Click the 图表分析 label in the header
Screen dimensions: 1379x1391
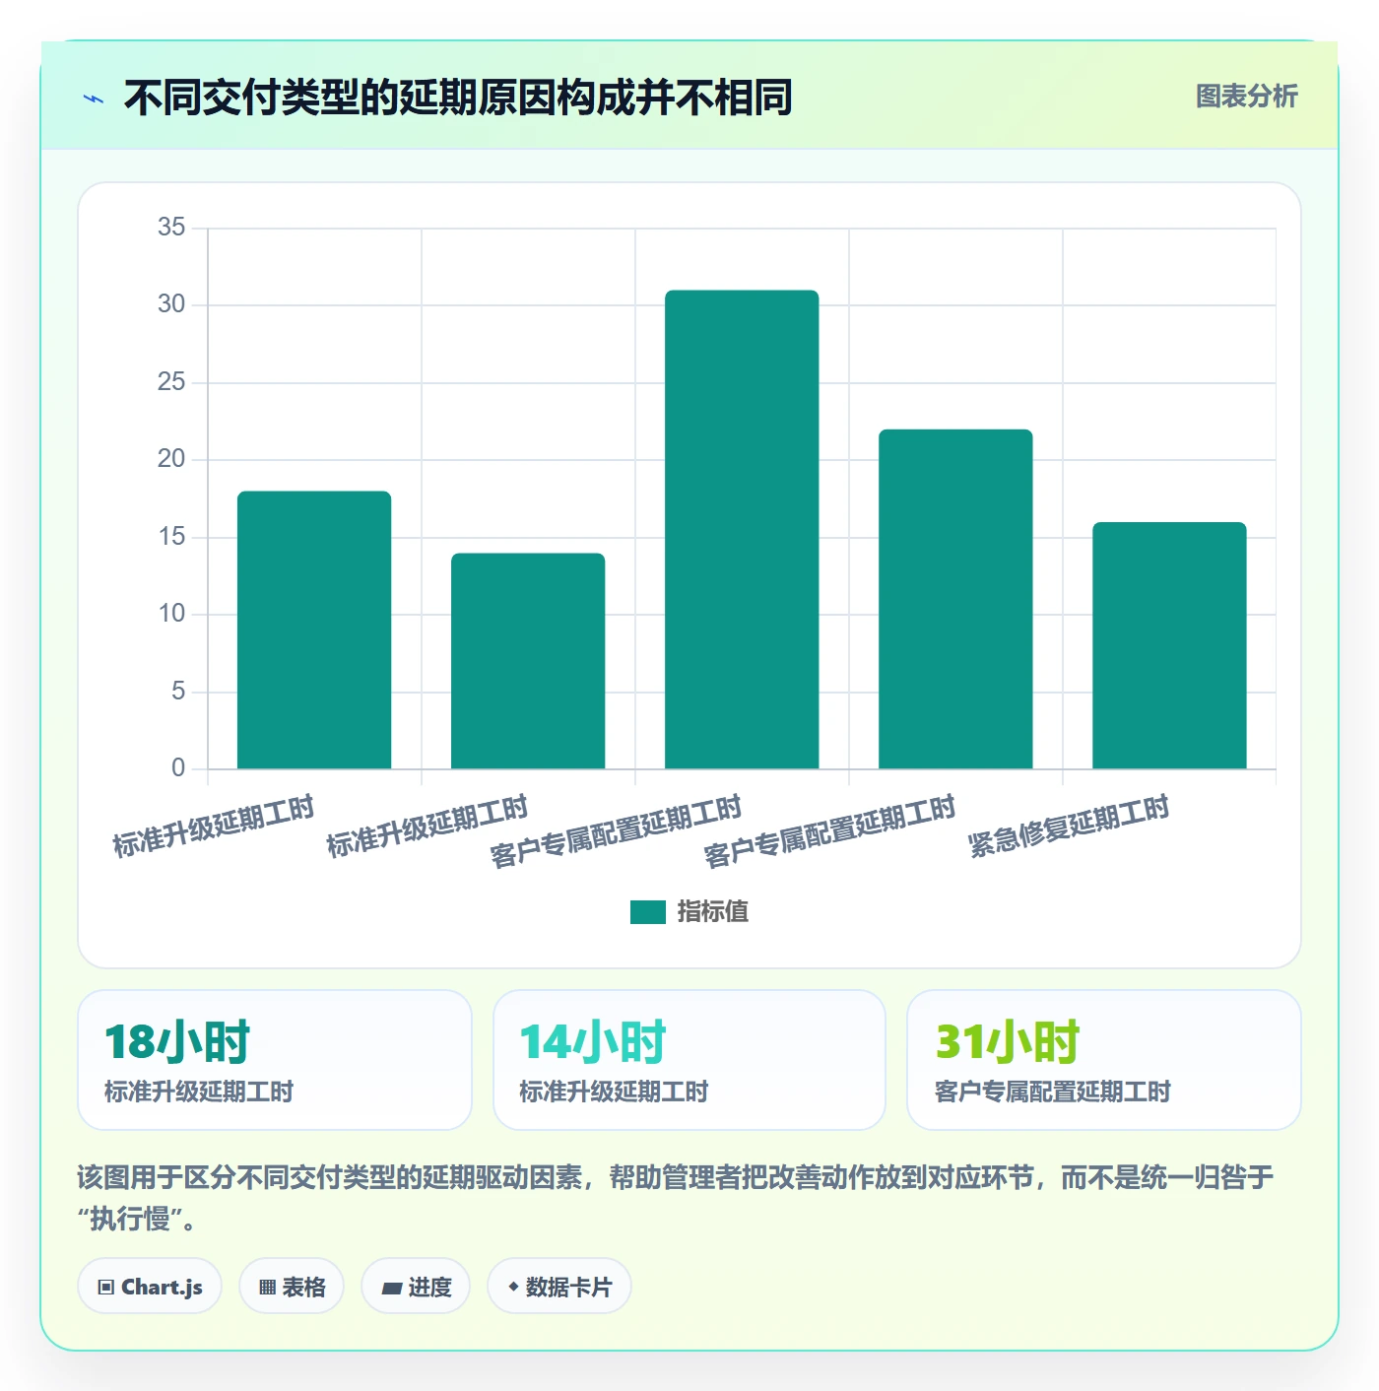(1246, 97)
